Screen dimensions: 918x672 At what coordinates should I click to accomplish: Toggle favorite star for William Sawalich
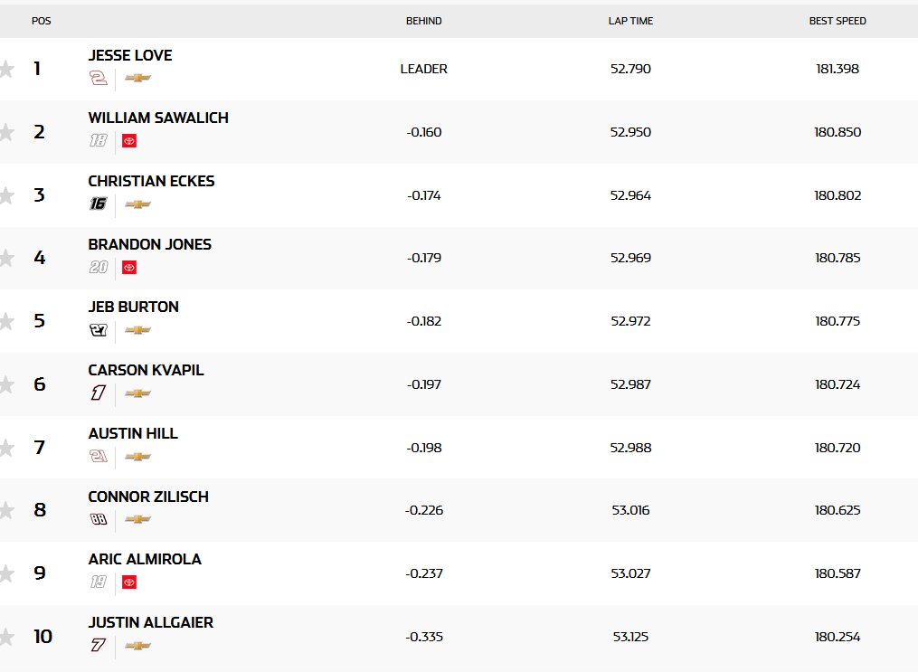coord(6,132)
